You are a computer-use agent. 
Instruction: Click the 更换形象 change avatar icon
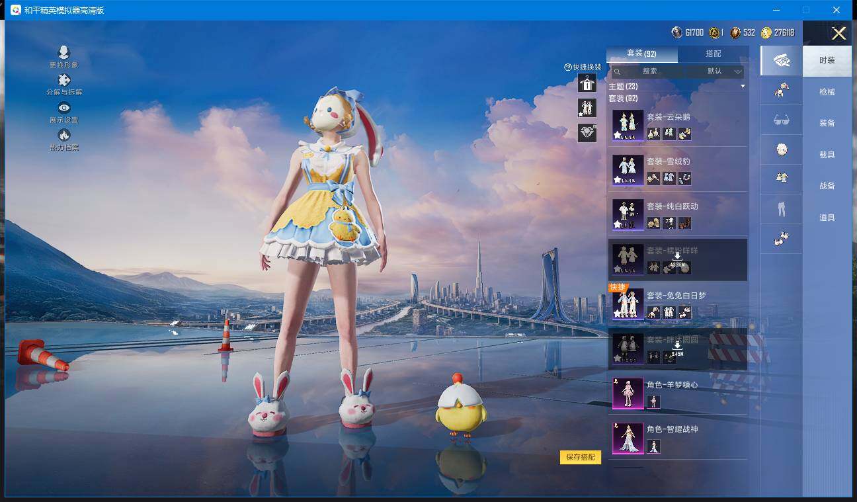click(63, 53)
